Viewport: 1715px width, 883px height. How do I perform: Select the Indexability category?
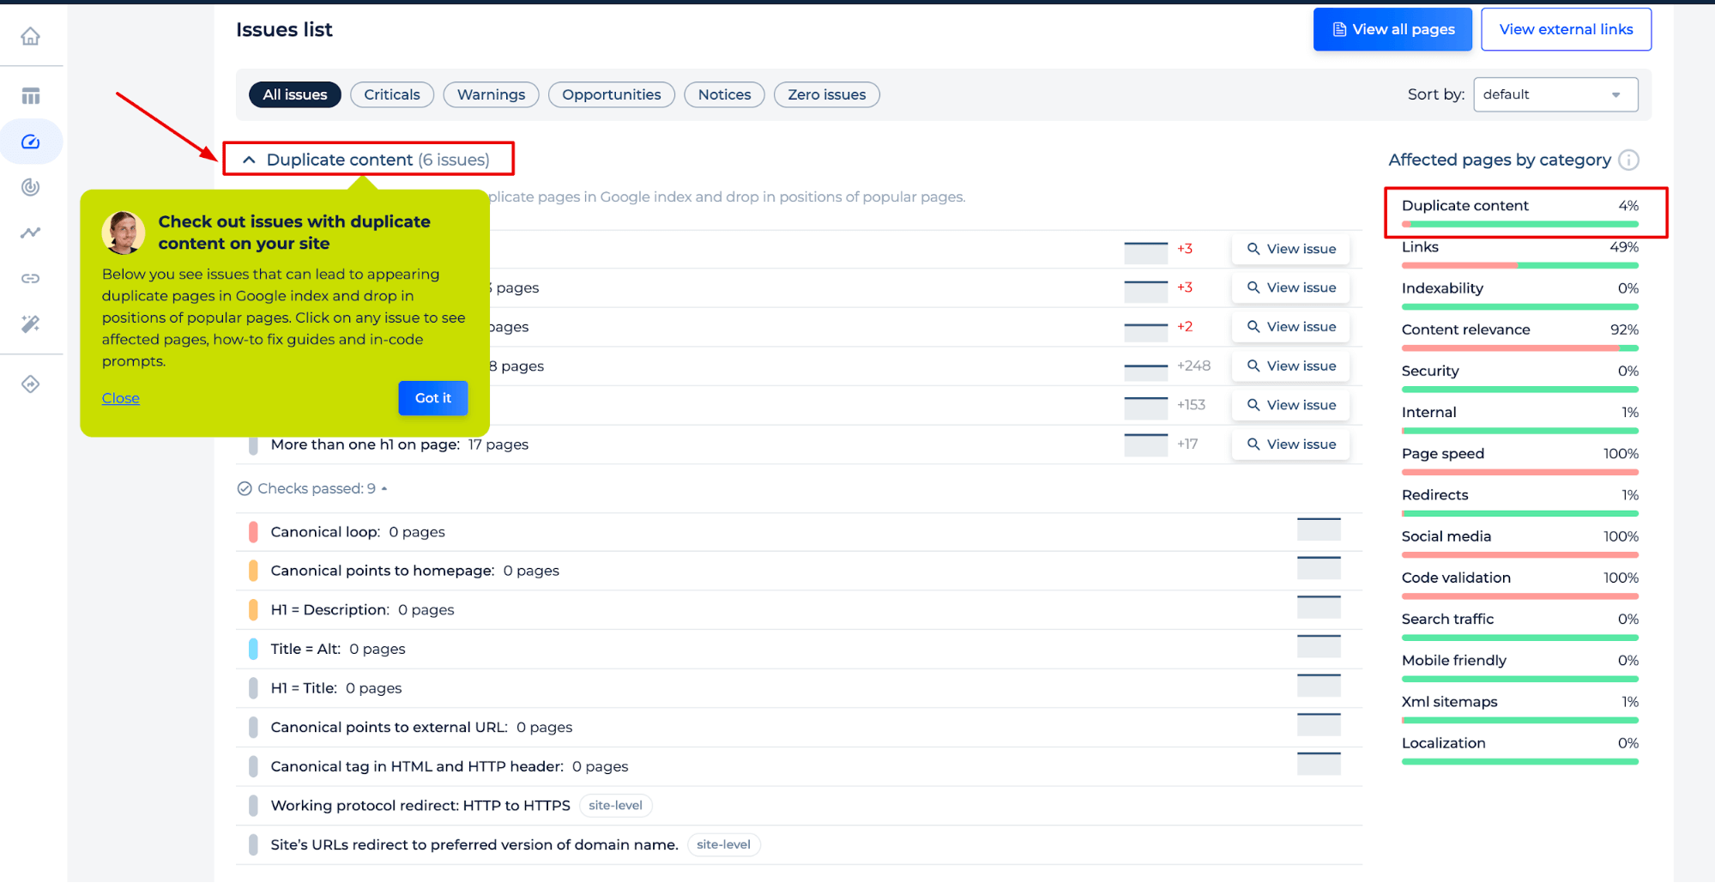(1519, 294)
